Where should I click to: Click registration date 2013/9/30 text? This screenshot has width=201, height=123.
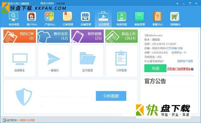(x=164, y=44)
